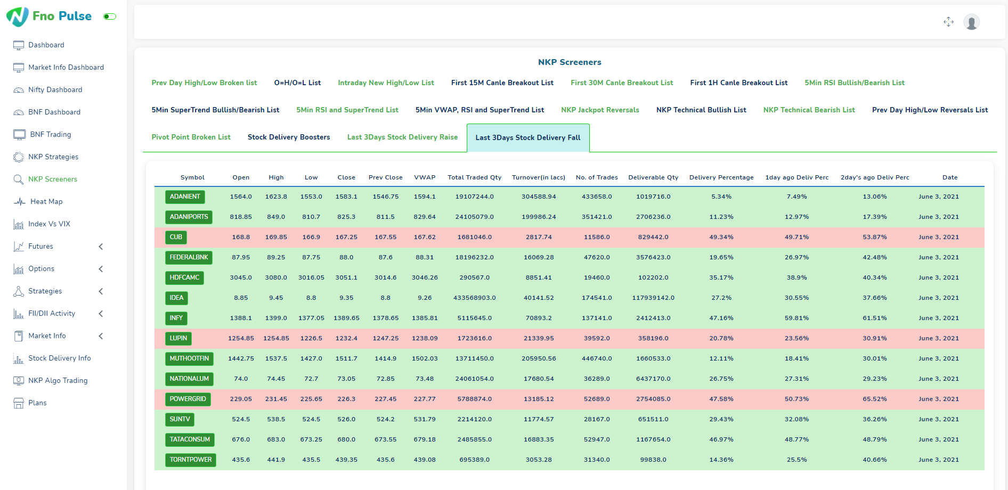Open Pivot Point Broken List tab
1008x490 pixels.
coord(191,137)
